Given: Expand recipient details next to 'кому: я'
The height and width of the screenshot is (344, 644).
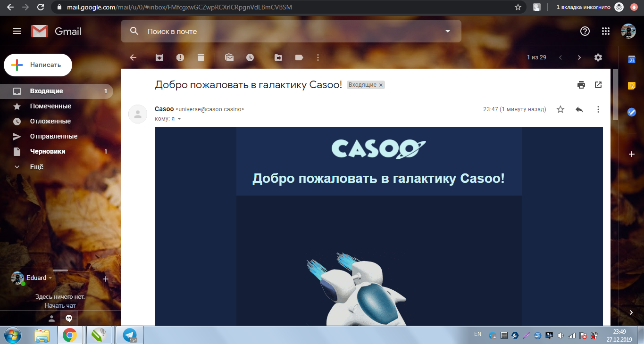Looking at the screenshot, I should [x=179, y=119].
